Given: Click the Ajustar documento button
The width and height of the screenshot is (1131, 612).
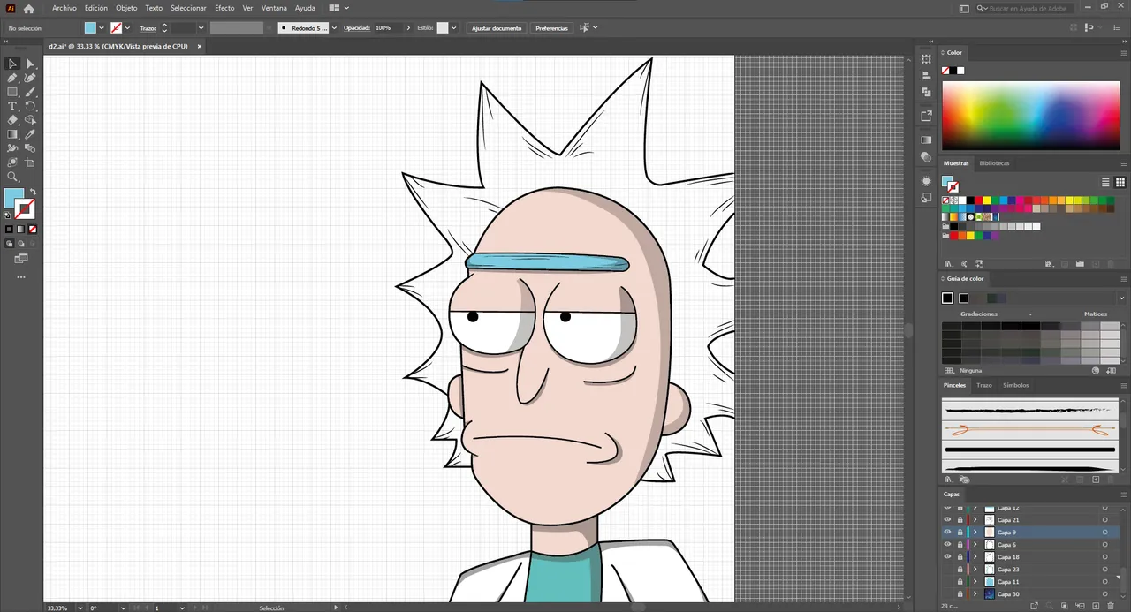Looking at the screenshot, I should 497,28.
